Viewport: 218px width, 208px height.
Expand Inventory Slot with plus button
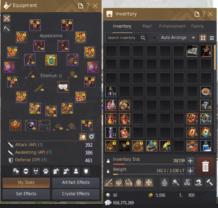point(190,161)
